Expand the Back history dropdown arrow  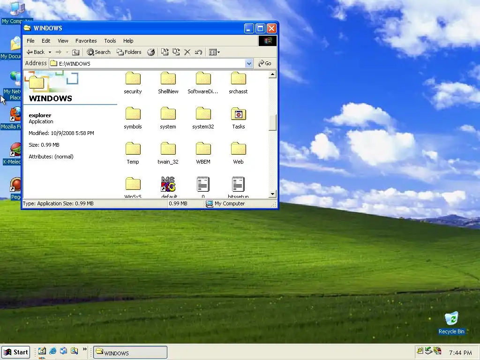tap(50, 52)
